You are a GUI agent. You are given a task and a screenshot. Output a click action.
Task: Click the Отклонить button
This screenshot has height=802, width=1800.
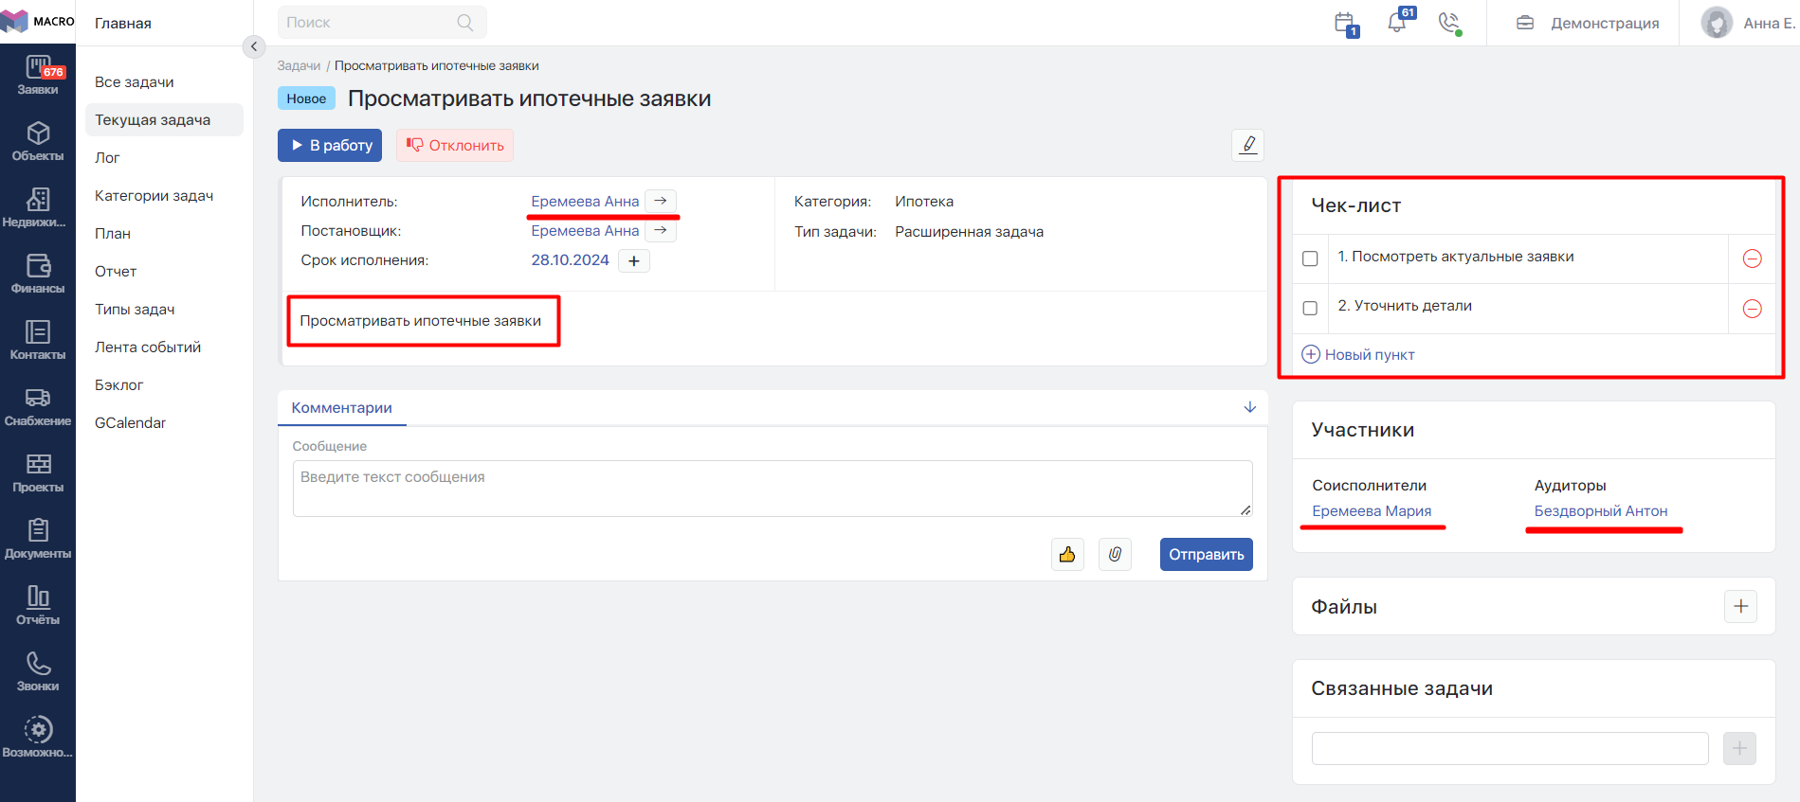(455, 146)
